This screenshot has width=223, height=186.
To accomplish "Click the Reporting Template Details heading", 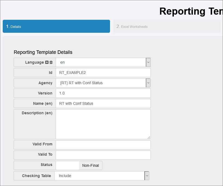I will point(43,52).
